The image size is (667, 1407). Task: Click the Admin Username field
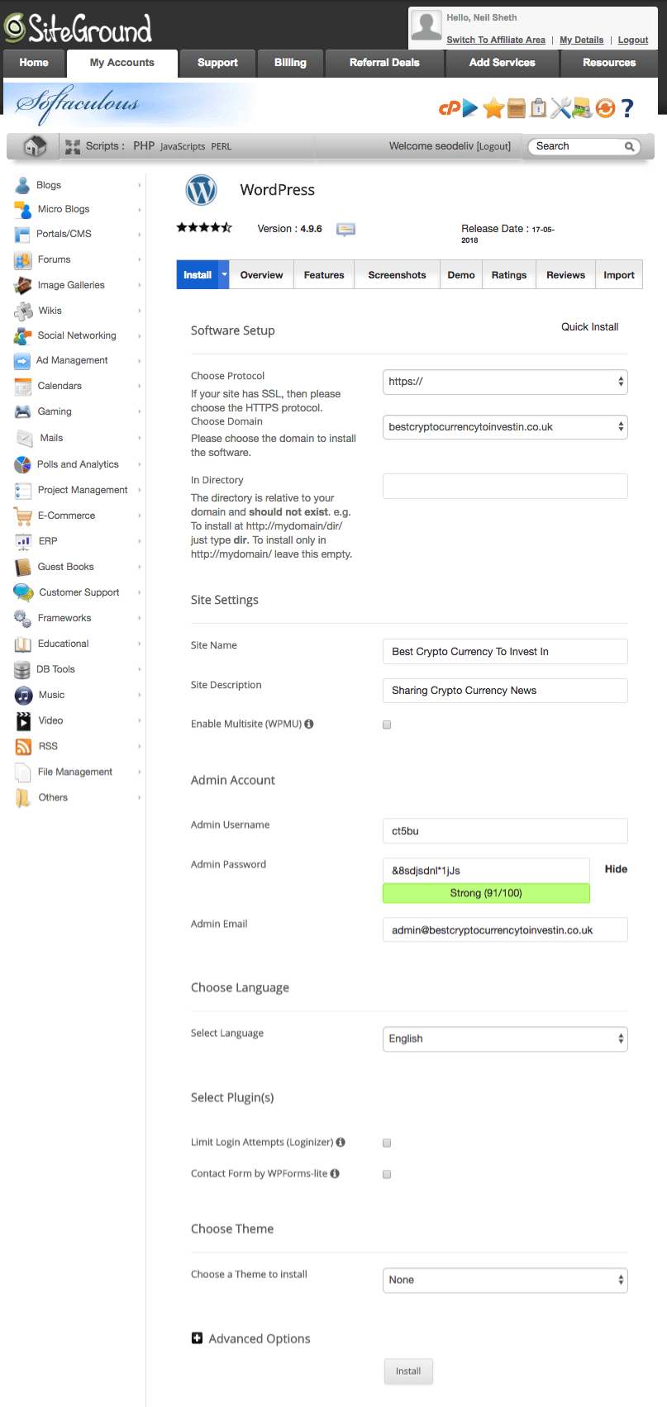click(x=505, y=831)
